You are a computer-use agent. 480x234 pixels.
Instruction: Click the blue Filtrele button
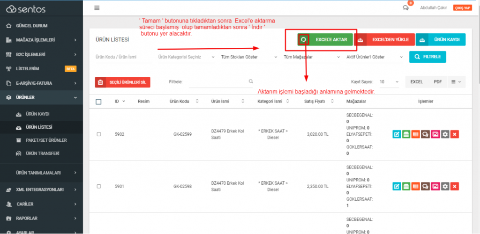427,57
